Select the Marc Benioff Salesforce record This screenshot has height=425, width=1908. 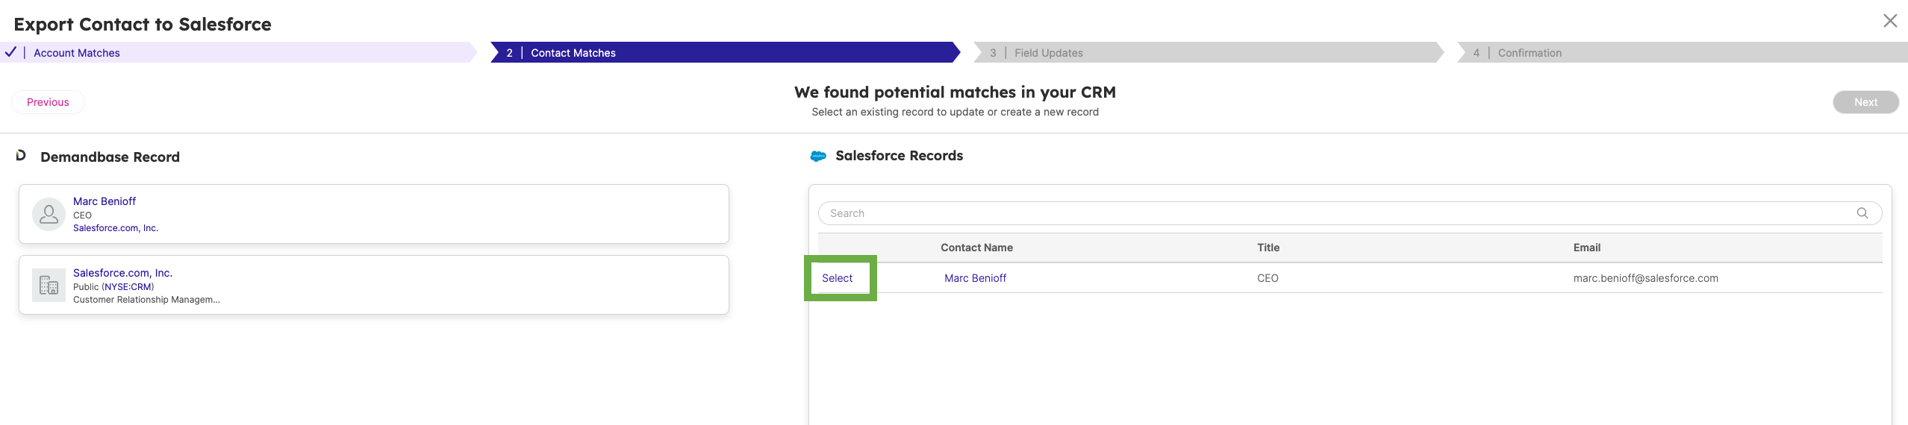(837, 278)
